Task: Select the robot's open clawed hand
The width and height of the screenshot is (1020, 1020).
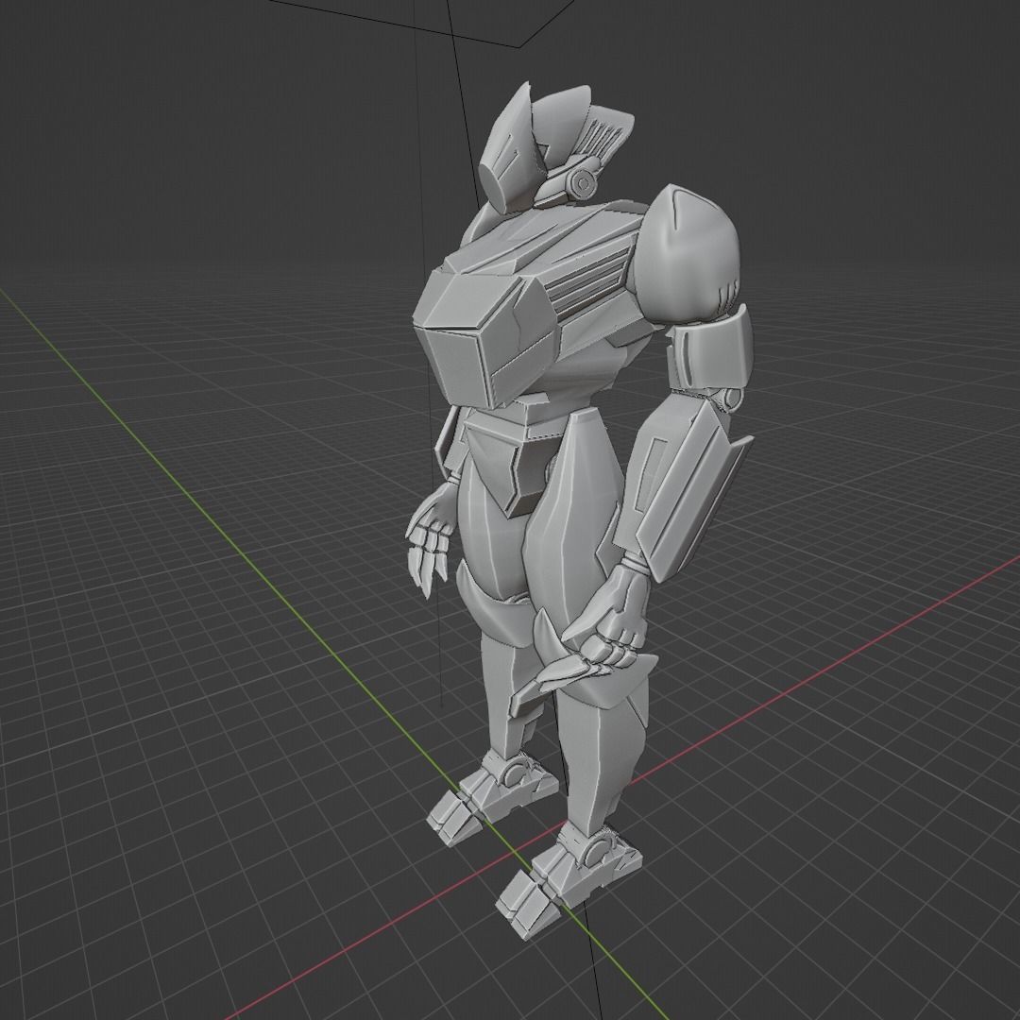Action: [430, 538]
